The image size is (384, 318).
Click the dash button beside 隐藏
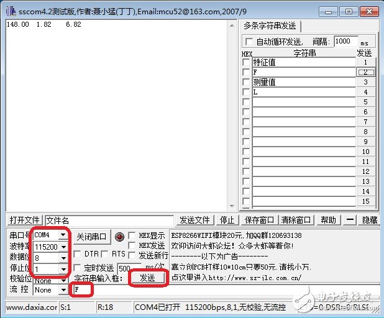point(351,220)
